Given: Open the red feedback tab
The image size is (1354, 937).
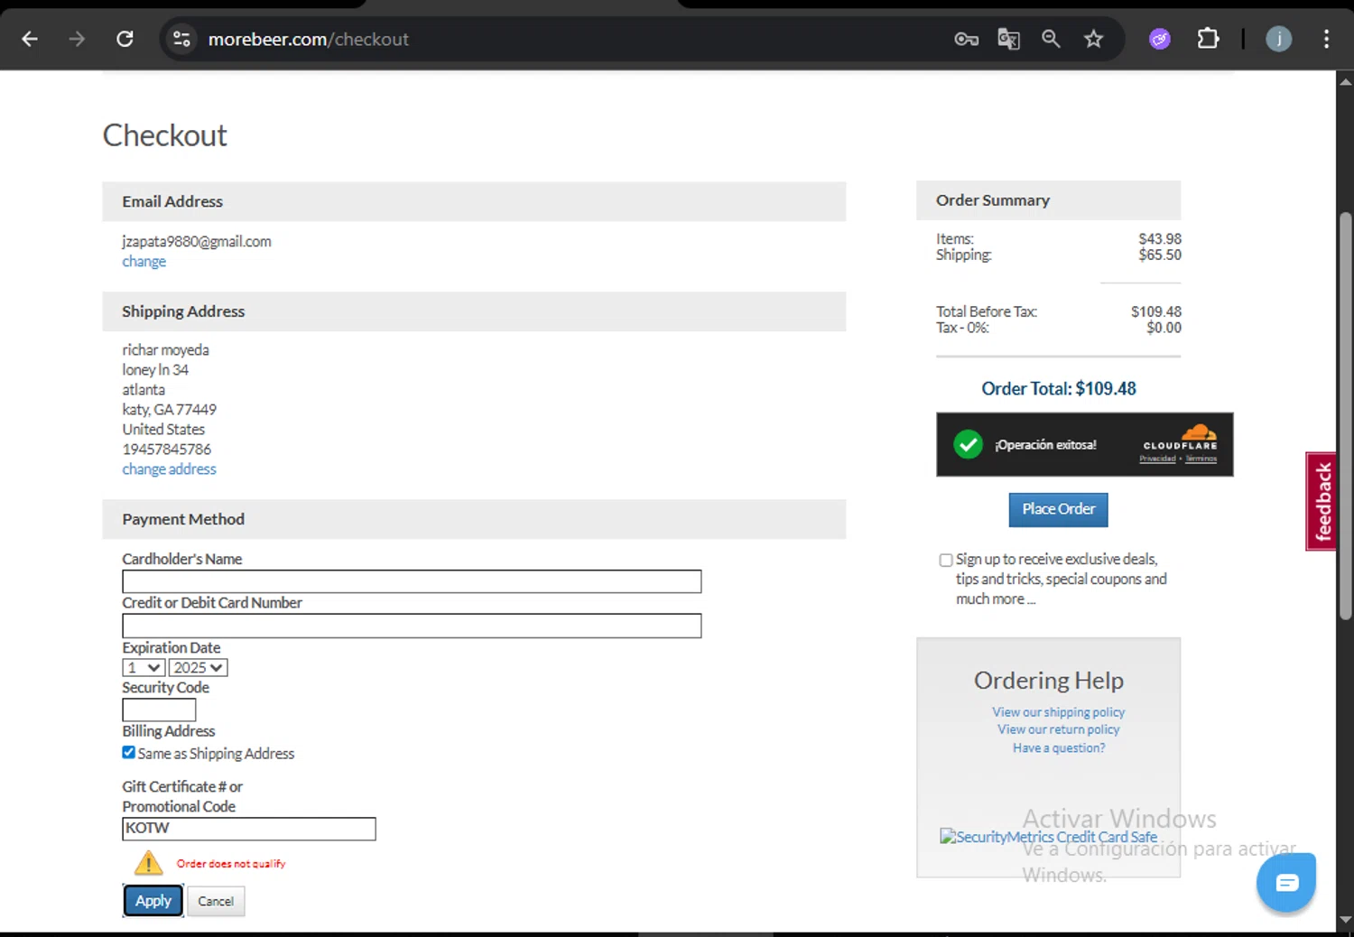Looking at the screenshot, I should pyautogui.click(x=1322, y=501).
